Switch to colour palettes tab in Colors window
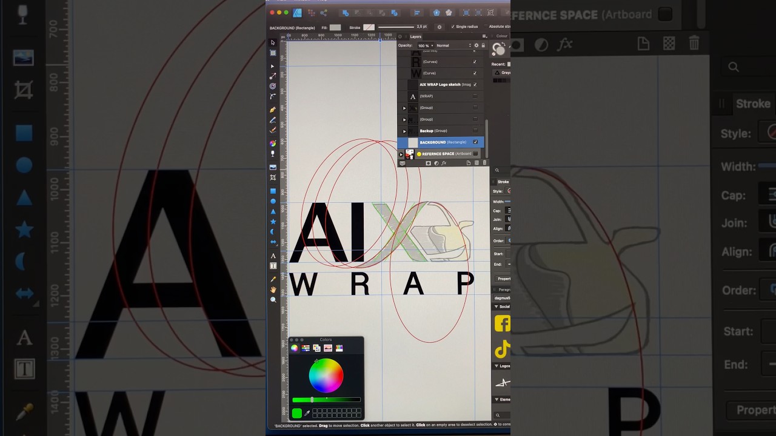Screen dimensions: 776x436 click(x=316, y=348)
